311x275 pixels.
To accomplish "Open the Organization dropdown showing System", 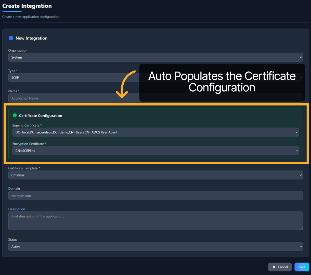I will pos(155,57).
